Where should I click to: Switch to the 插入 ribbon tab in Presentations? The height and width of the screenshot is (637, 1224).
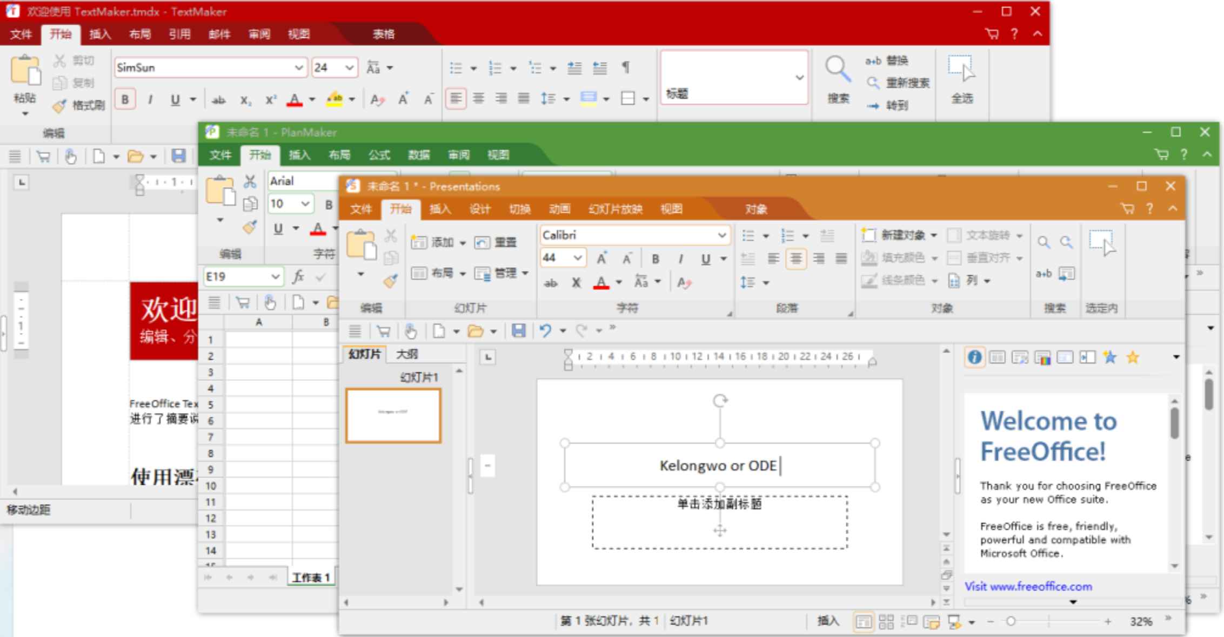point(440,209)
